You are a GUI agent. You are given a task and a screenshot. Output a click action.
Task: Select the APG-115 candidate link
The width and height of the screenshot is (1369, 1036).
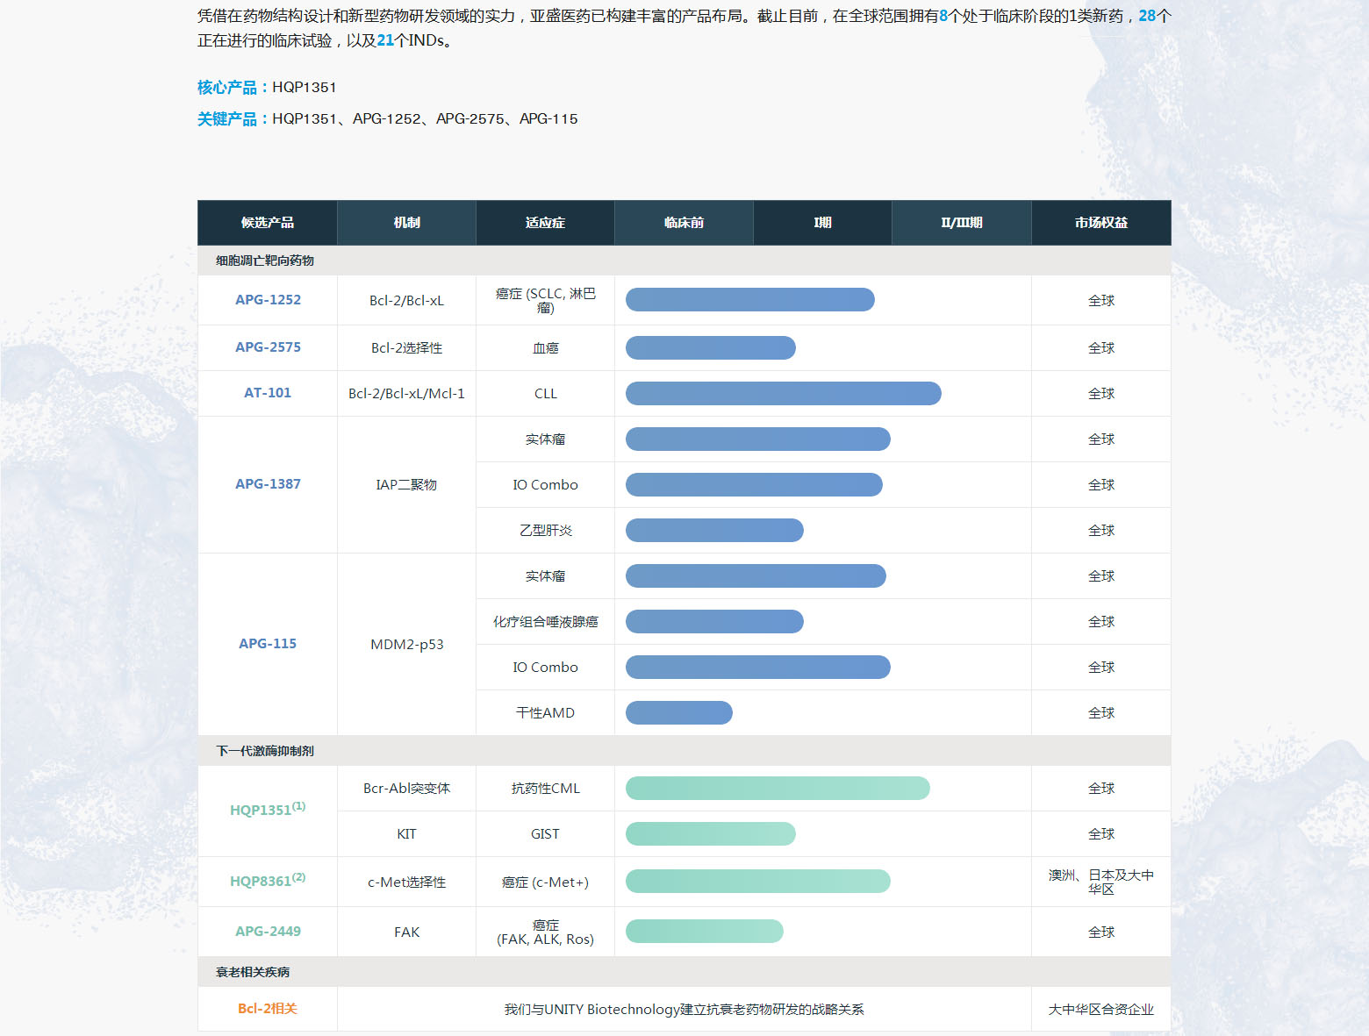pyautogui.click(x=268, y=644)
